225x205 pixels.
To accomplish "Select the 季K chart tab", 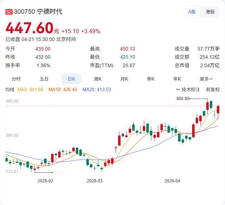I will point(151,79).
